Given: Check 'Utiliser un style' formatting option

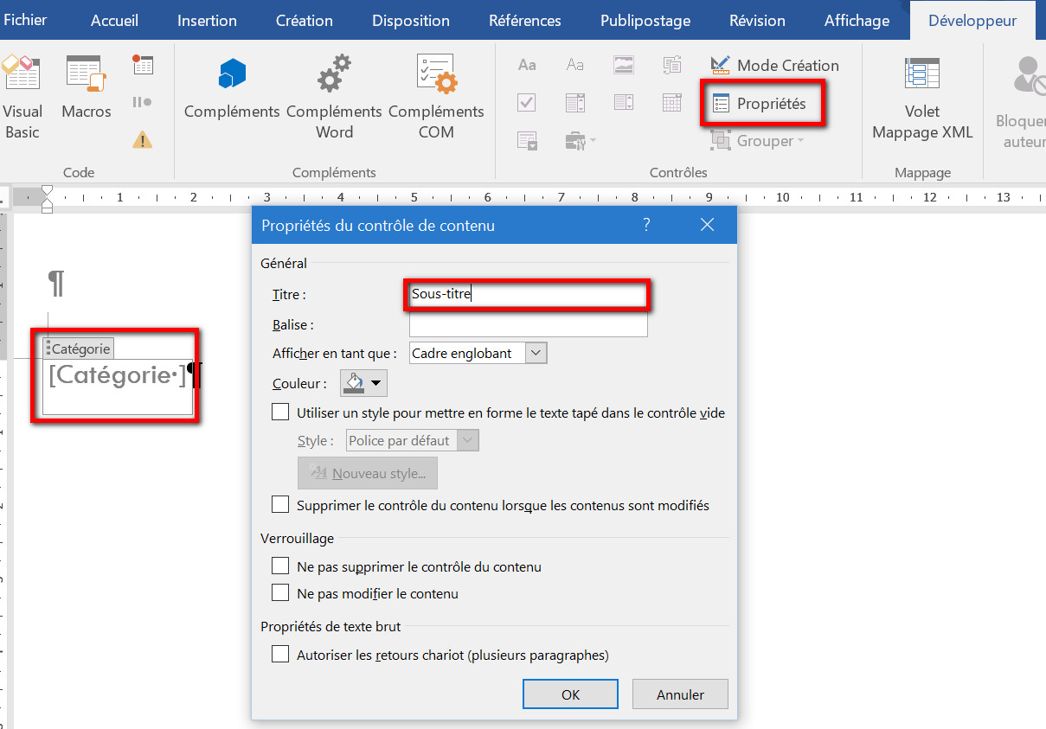Looking at the screenshot, I should [x=280, y=412].
